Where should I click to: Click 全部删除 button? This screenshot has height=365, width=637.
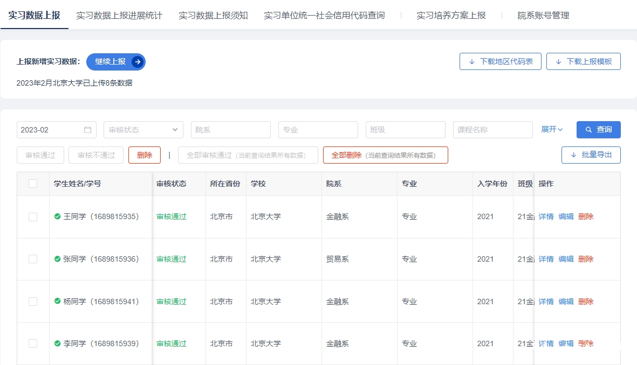tap(385, 155)
